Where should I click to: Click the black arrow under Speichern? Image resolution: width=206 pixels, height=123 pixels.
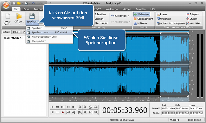(32, 24)
